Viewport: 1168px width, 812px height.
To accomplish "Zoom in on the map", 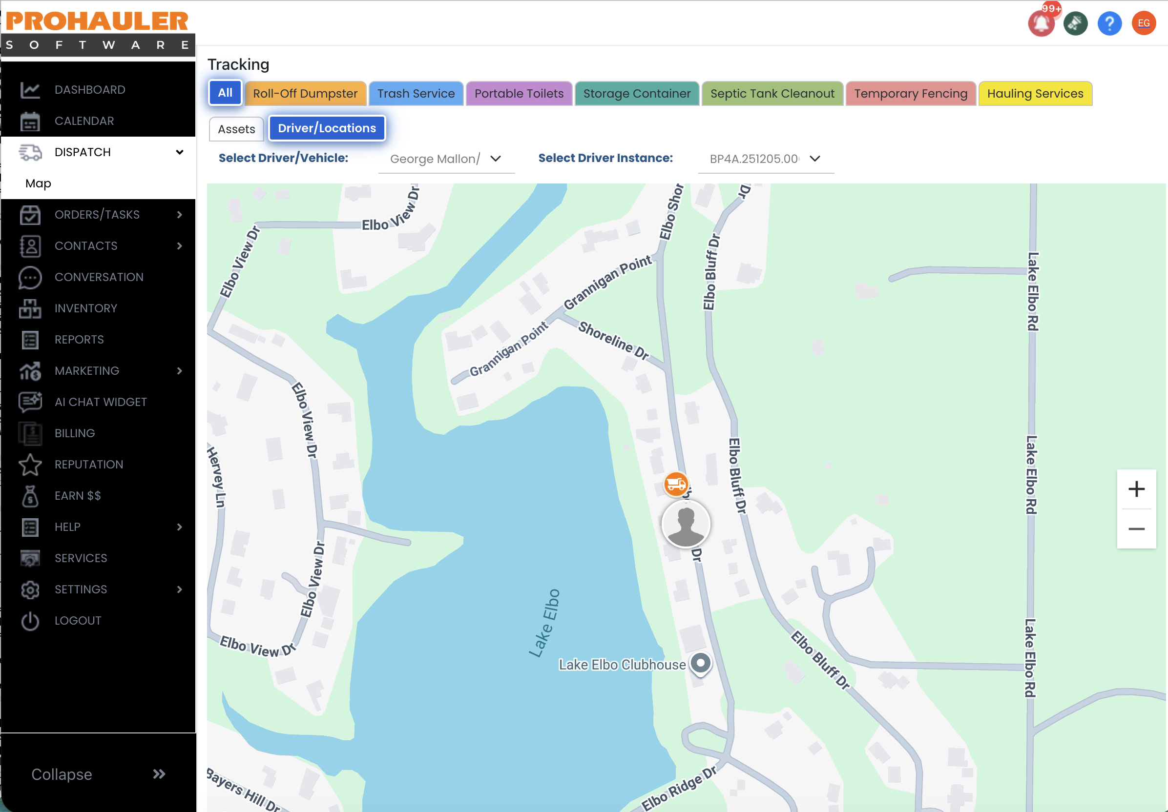I will point(1136,489).
